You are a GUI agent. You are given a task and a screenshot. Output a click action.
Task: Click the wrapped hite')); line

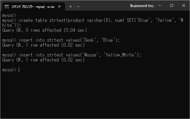pyautogui.click(x=12, y=25)
